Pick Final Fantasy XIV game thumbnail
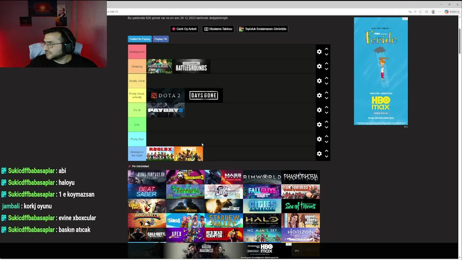 [x=147, y=177]
